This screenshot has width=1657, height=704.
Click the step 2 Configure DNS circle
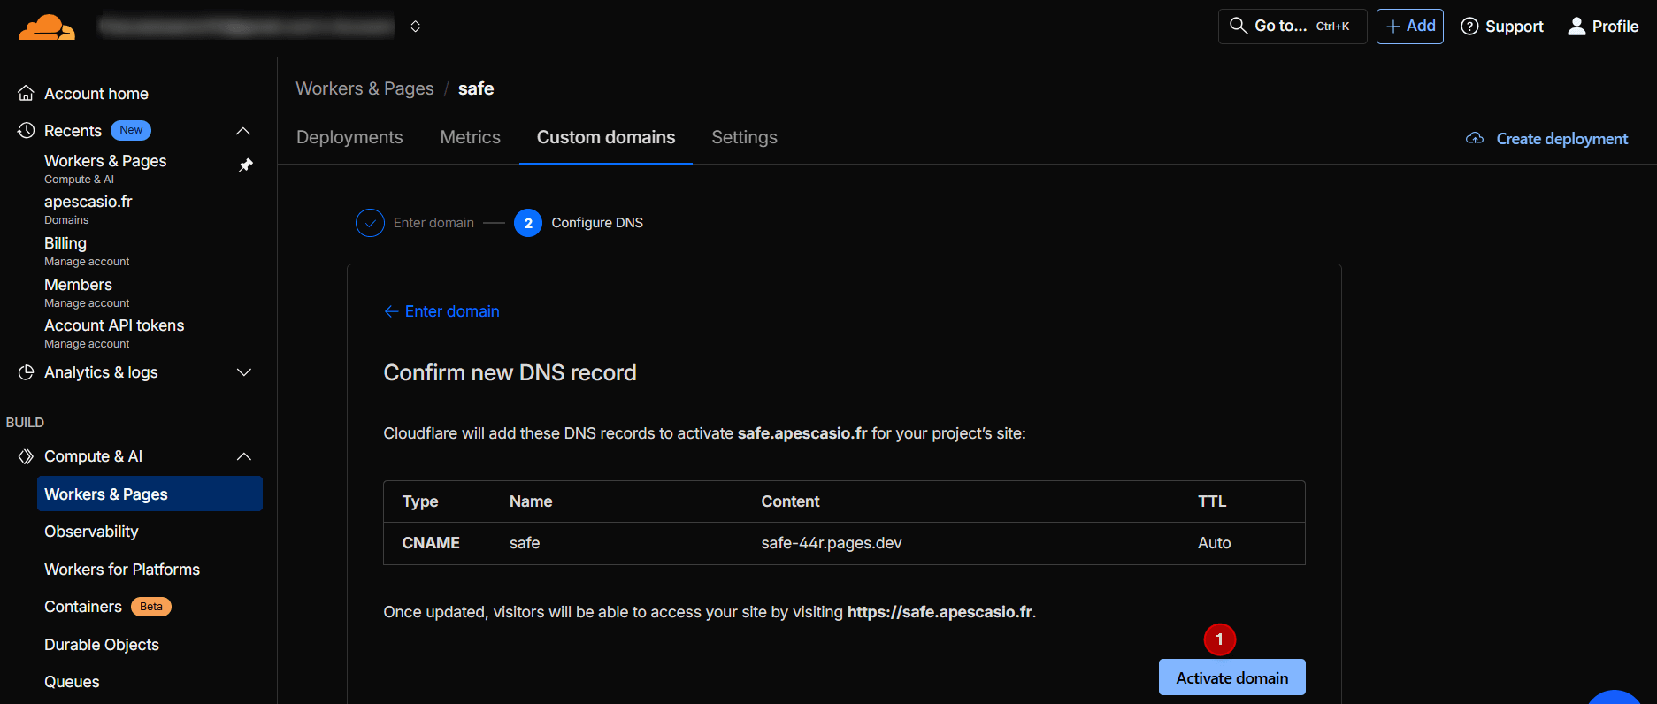pos(528,223)
